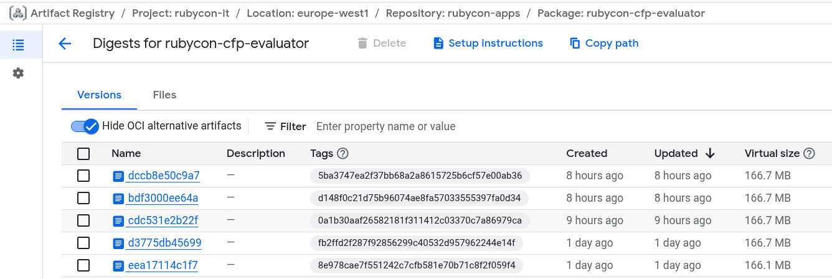The image size is (832, 279).
Task: Select the Versions tab
Action: (x=99, y=95)
